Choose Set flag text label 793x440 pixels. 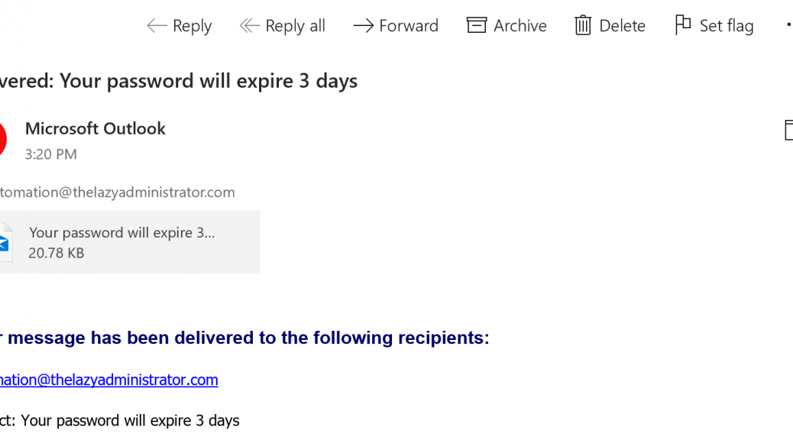coord(727,26)
